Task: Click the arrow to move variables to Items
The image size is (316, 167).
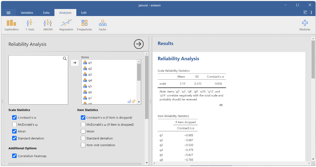Action: [75, 63]
